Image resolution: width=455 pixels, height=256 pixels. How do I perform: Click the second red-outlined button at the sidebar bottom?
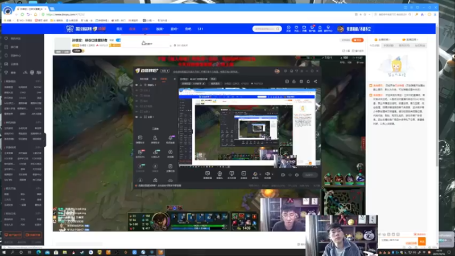(33, 235)
